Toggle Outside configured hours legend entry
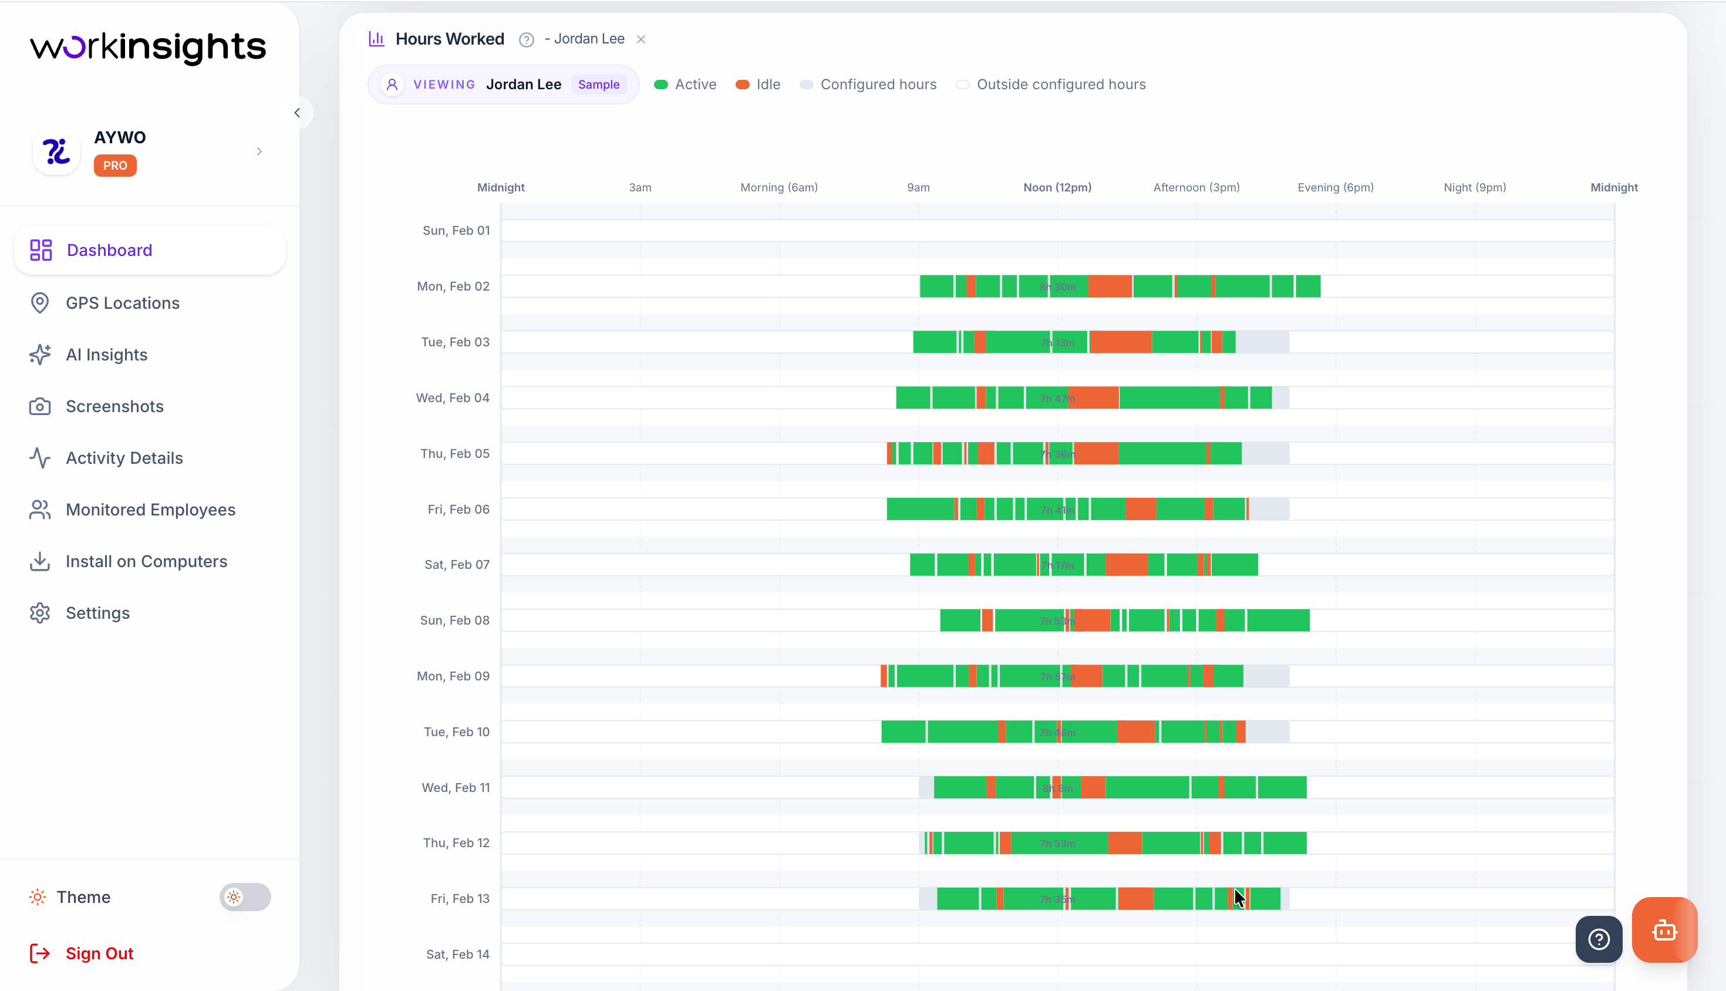 pos(1051,85)
